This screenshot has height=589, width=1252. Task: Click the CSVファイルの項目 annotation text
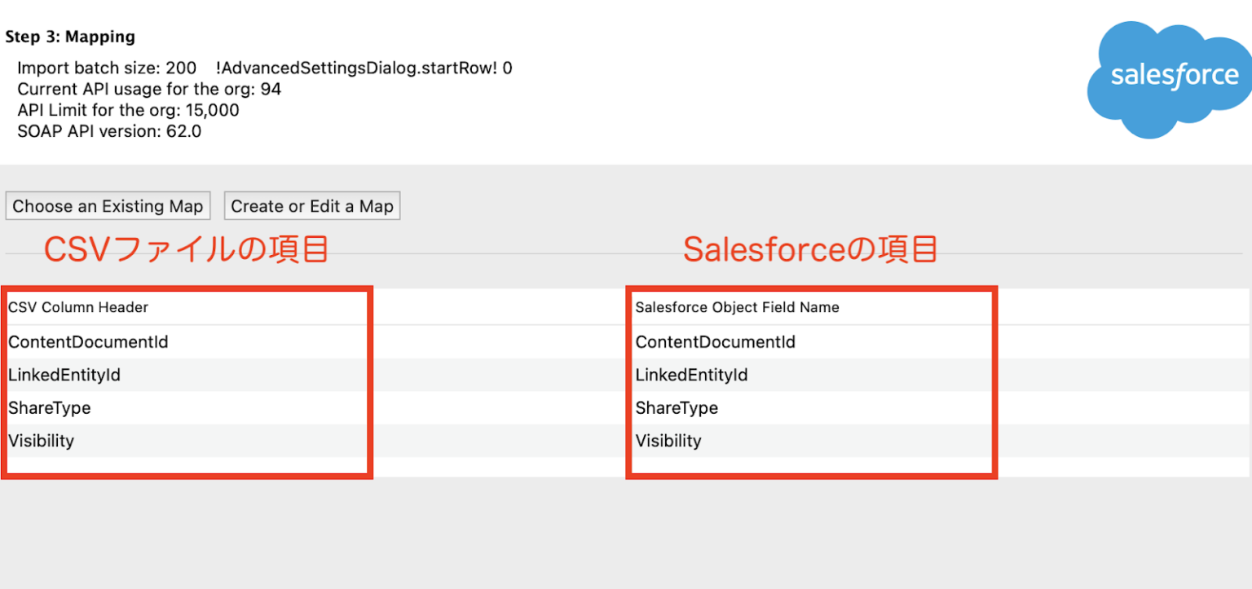(187, 248)
